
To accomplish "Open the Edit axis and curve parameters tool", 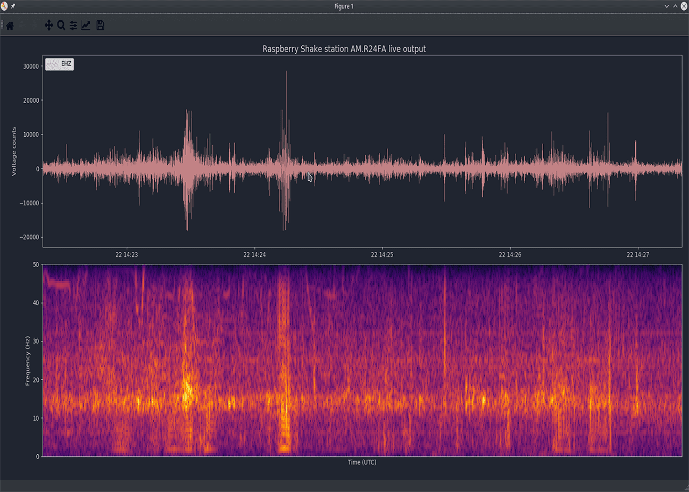I will [x=86, y=26].
